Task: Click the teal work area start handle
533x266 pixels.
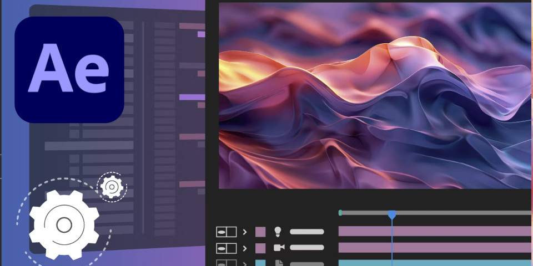Action: pyautogui.click(x=340, y=213)
